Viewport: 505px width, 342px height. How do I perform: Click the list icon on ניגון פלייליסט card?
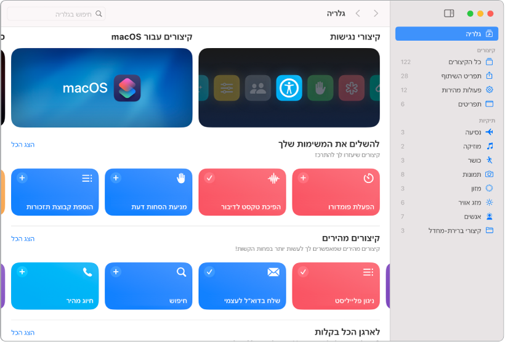point(368,272)
